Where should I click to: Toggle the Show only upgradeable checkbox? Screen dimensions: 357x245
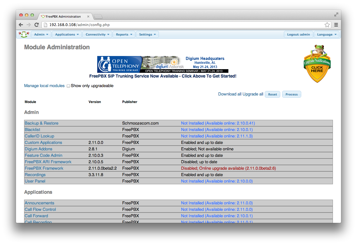pyautogui.click(x=68, y=86)
